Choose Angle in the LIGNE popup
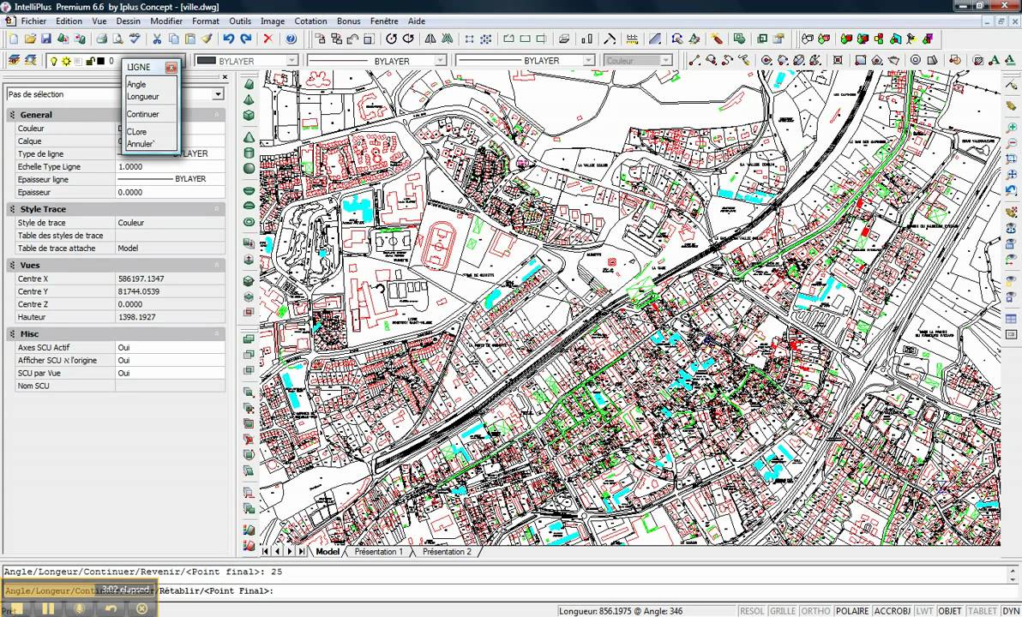 point(137,84)
